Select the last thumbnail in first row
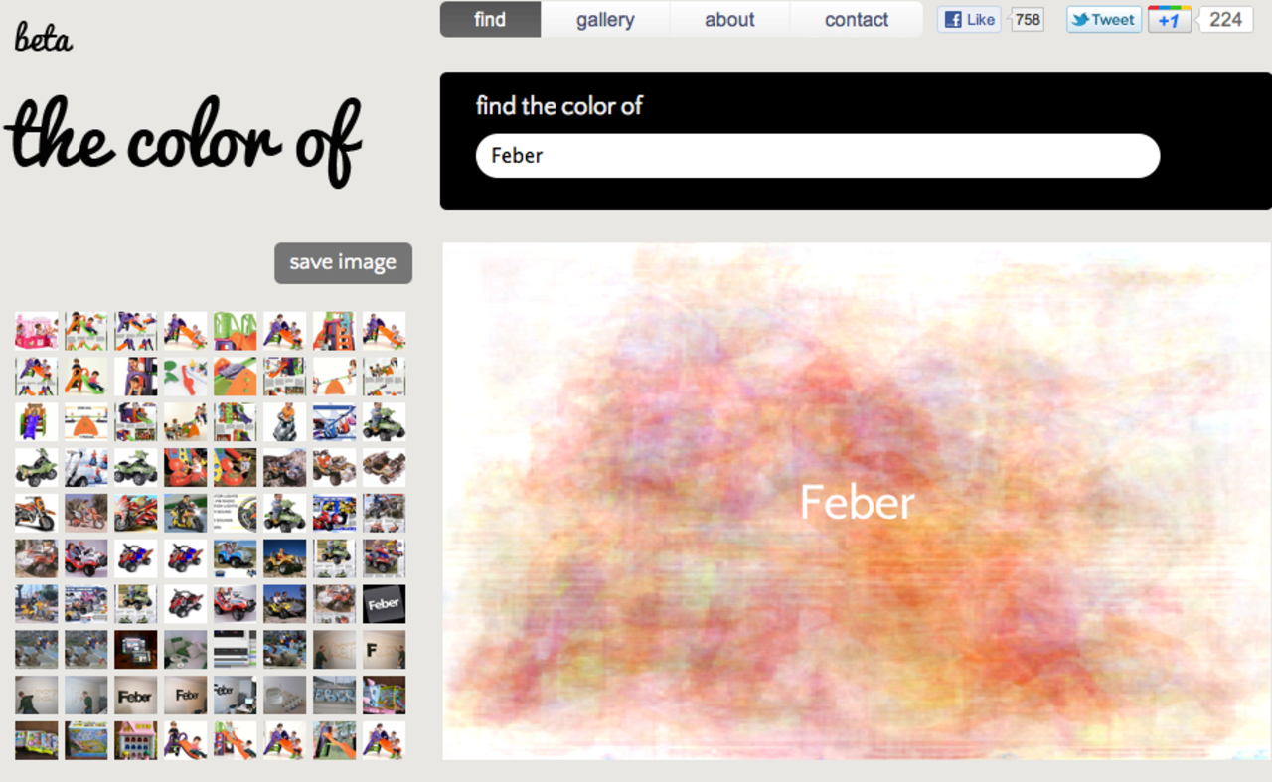 coord(384,331)
